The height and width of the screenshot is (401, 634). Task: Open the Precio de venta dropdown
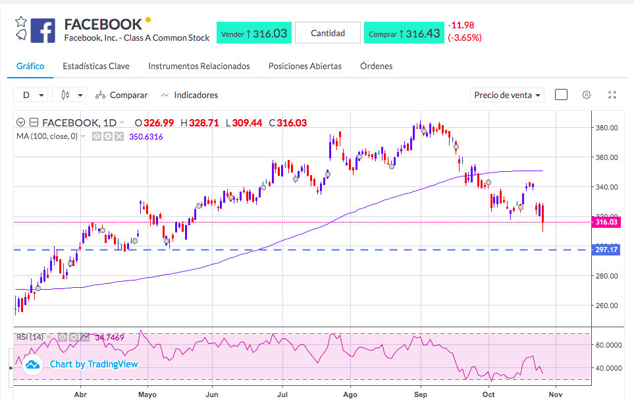[x=507, y=95]
